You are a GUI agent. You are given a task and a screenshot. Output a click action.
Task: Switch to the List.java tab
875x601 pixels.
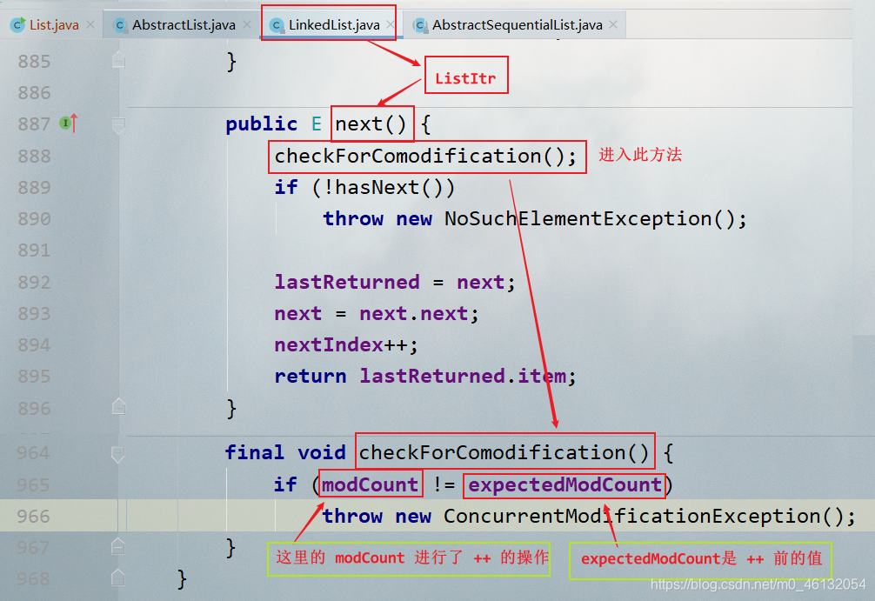[x=54, y=25]
